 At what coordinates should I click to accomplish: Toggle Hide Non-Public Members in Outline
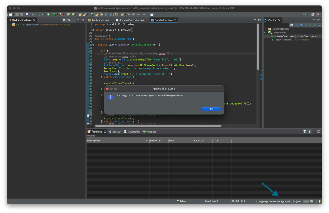click(310, 25)
